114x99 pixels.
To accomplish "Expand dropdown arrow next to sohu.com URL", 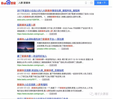I will (42, 20).
